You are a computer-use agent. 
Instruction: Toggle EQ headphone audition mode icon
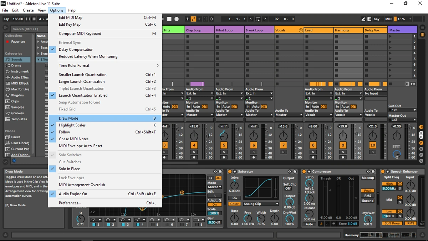click(x=211, y=178)
